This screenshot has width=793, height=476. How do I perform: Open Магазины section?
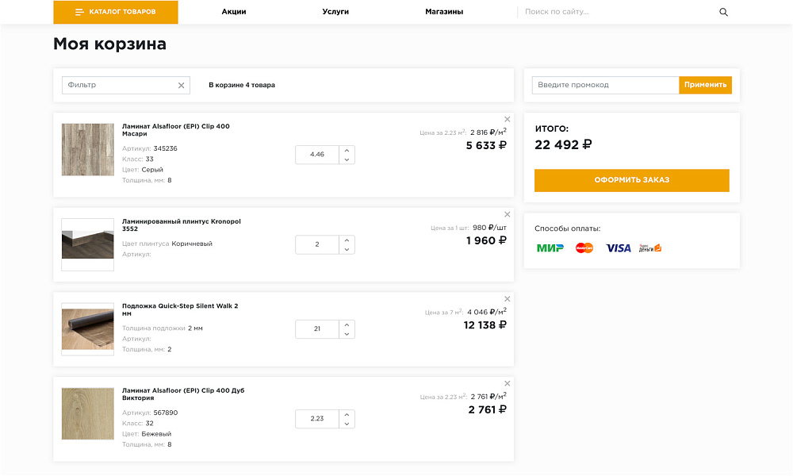444,12
